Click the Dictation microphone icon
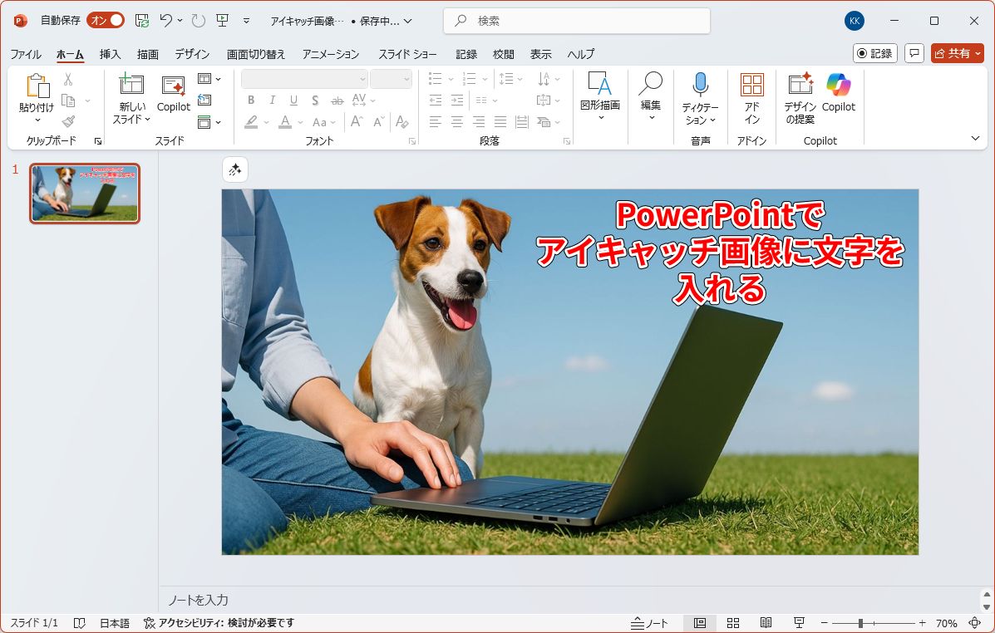The image size is (995, 633). (x=700, y=85)
